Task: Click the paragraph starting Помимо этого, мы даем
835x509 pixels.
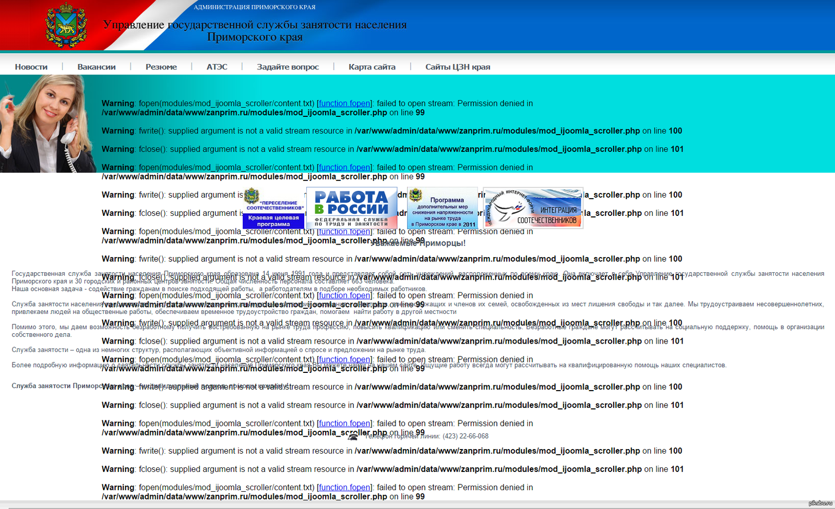Action: coord(417,331)
